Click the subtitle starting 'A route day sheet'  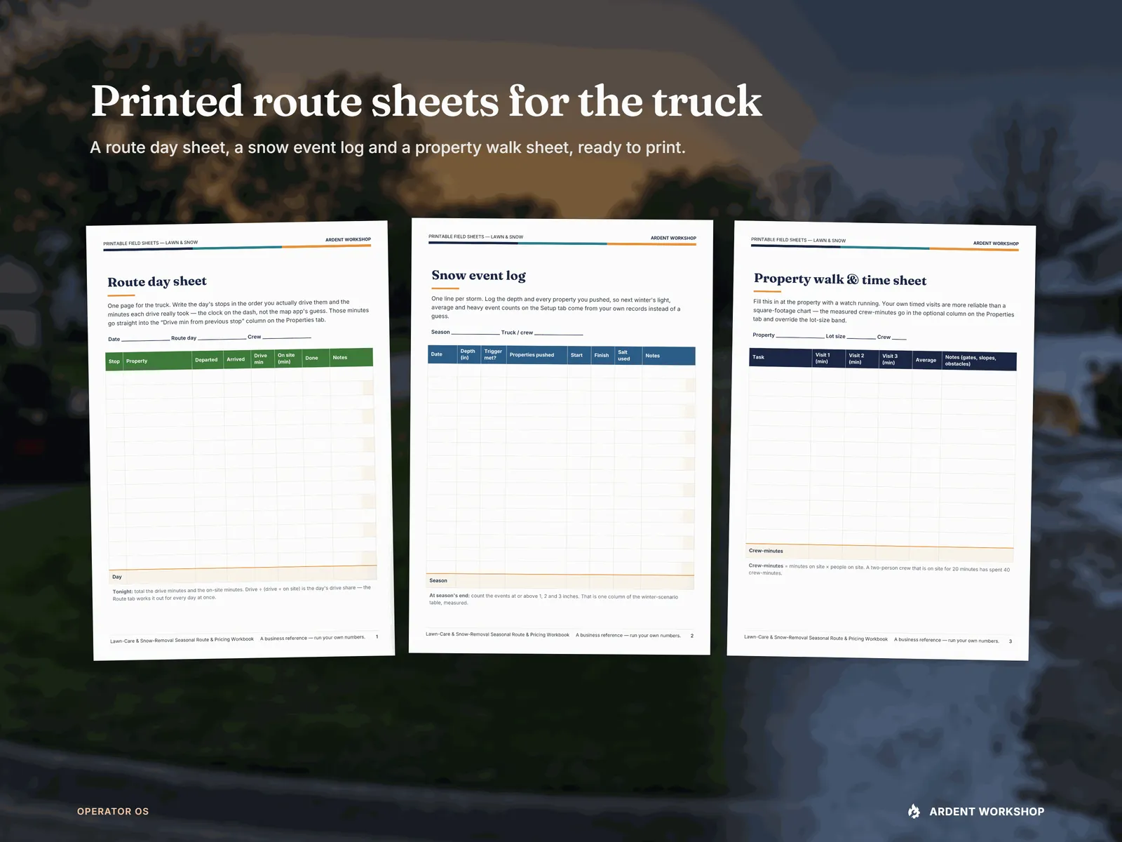point(388,147)
